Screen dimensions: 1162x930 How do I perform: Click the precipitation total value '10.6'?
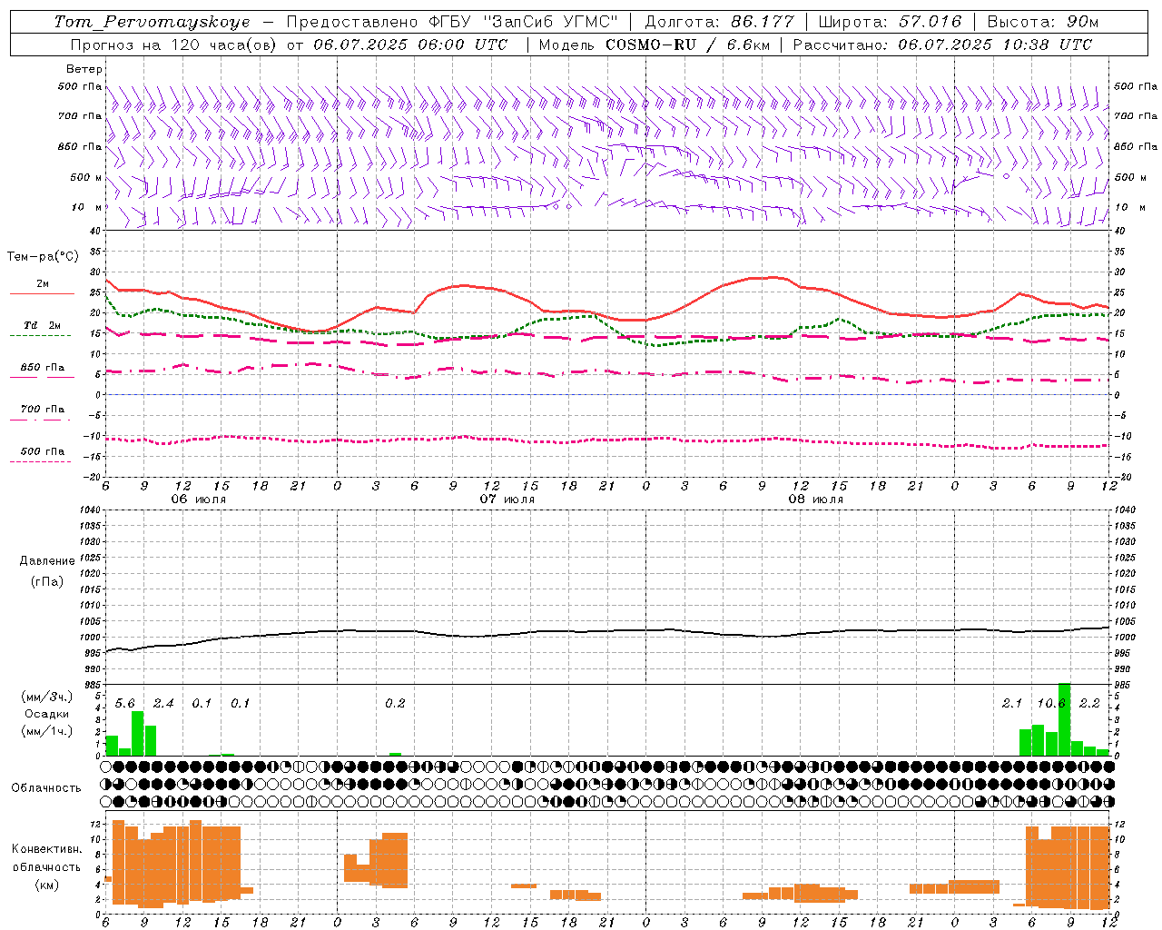click(1051, 704)
